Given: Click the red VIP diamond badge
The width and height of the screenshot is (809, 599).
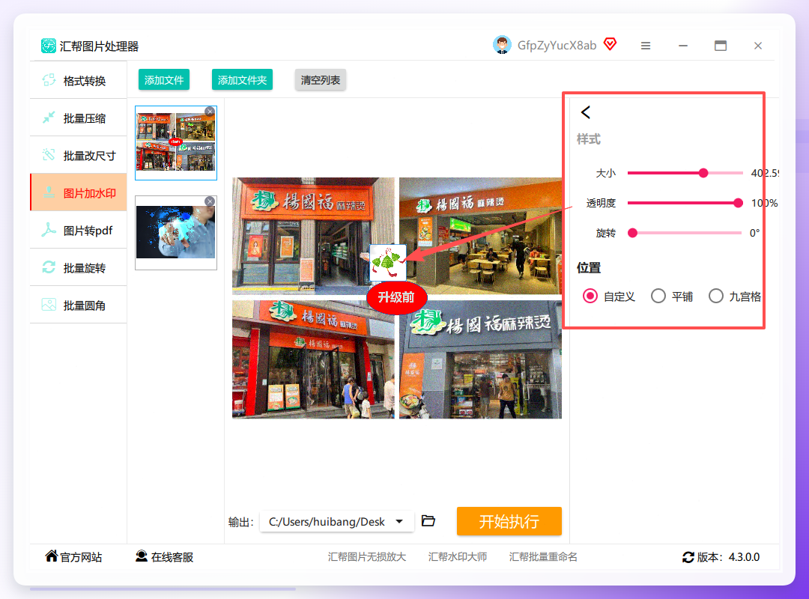Looking at the screenshot, I should (610, 44).
